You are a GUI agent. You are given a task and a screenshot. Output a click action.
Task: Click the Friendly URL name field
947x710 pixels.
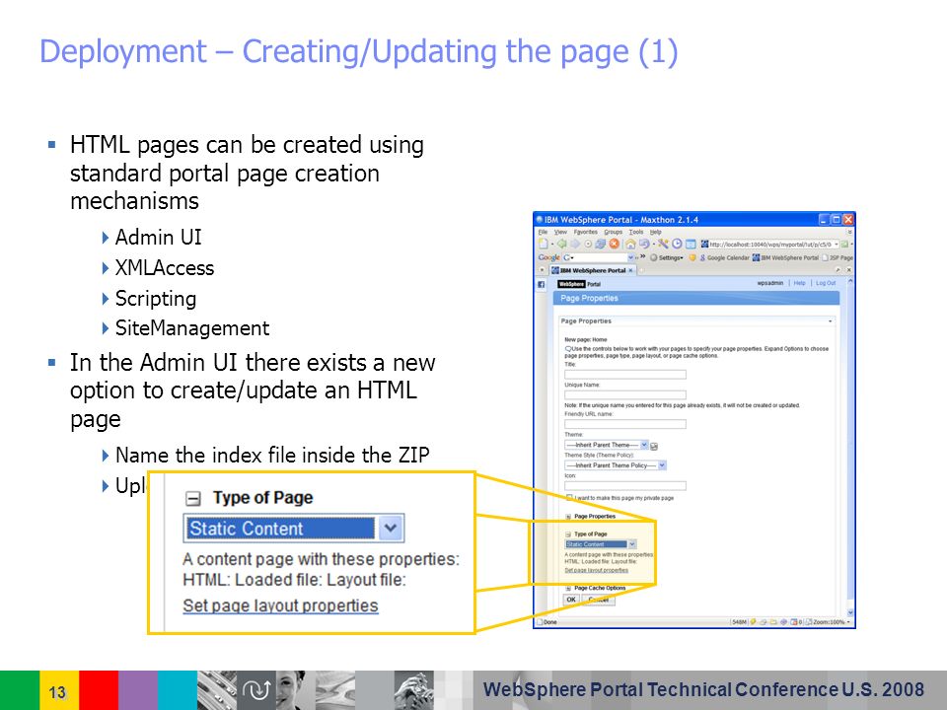625,424
